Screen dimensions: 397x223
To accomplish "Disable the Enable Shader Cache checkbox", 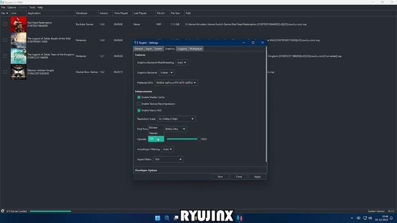I will click(x=139, y=97).
